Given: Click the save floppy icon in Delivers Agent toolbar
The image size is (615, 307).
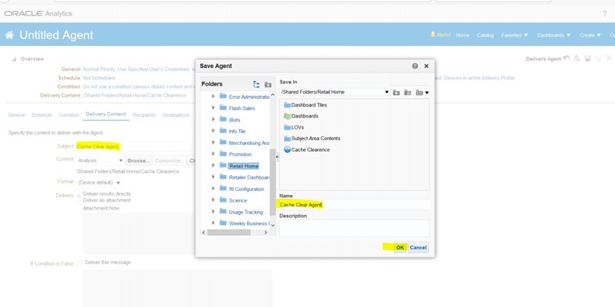Looking at the screenshot, I should (587, 58).
